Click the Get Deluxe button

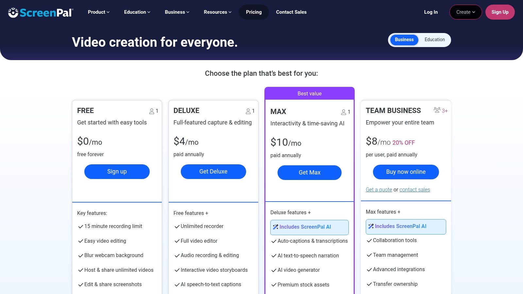pos(213,171)
